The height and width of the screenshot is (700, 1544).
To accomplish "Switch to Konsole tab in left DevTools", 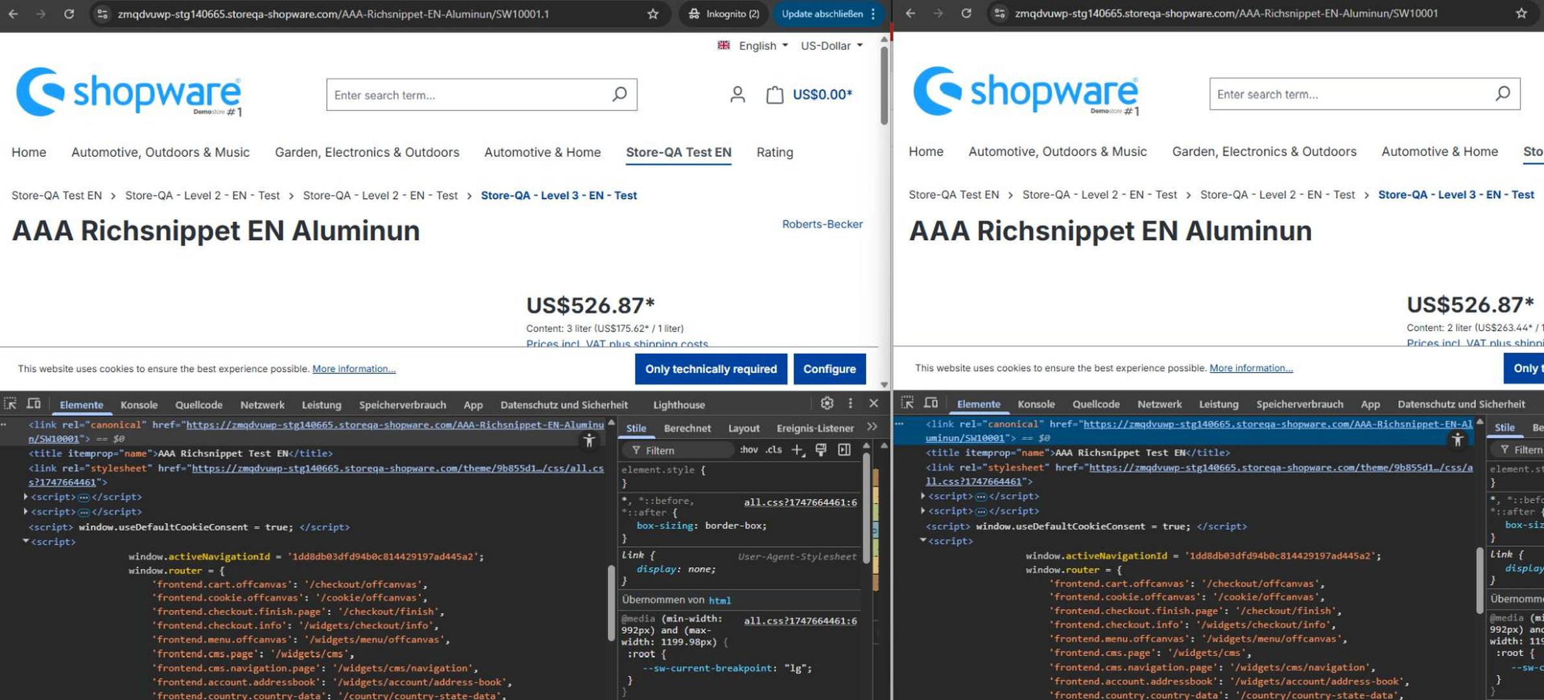I will (139, 404).
